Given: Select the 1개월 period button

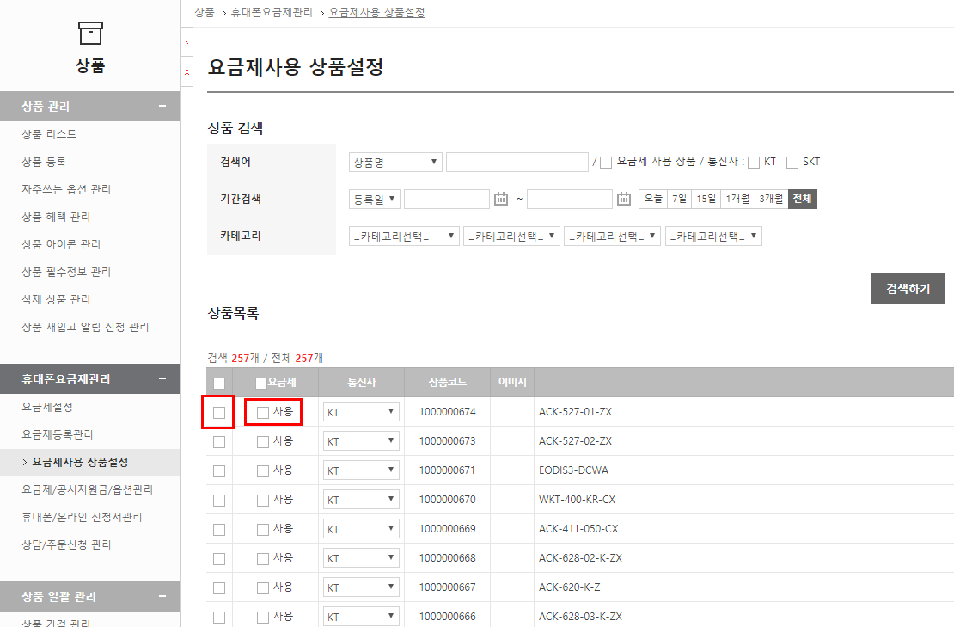Looking at the screenshot, I should [x=737, y=199].
